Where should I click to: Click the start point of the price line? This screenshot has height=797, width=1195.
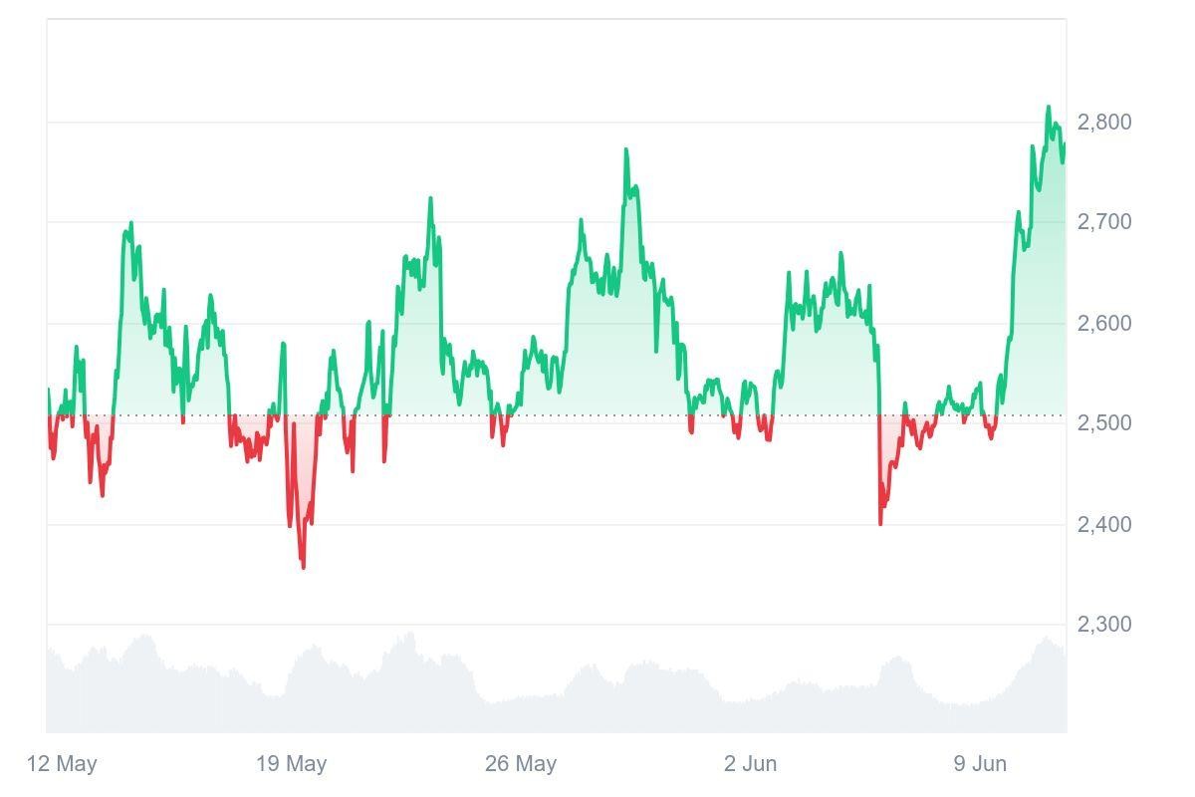(x=48, y=390)
